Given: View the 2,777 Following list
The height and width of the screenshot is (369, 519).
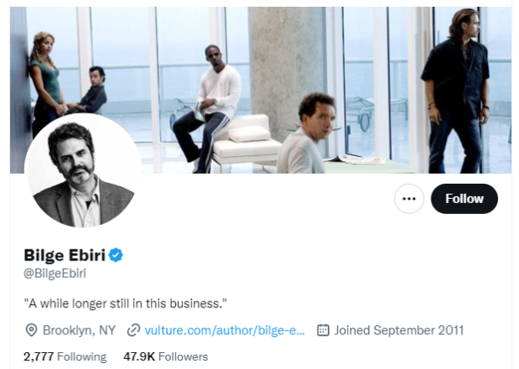Looking at the screenshot, I should [65, 356].
